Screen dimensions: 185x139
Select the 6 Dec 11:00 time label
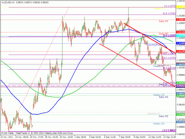(110, 137)
